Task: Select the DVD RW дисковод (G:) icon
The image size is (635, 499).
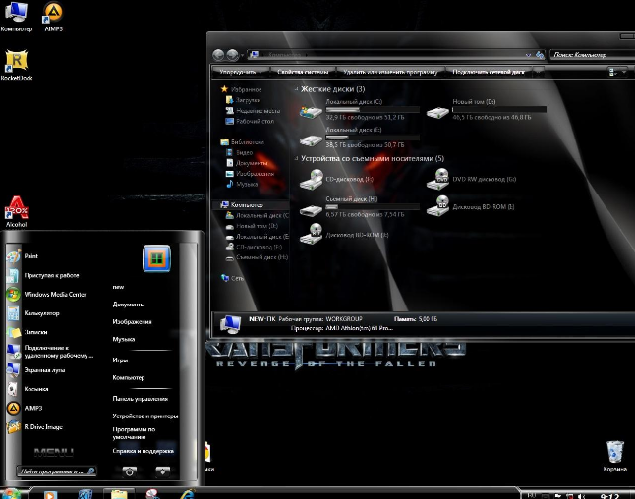Action: pos(437,179)
